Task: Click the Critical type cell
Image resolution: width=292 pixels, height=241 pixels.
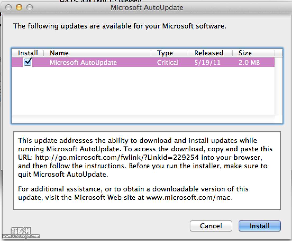Action: coord(168,62)
